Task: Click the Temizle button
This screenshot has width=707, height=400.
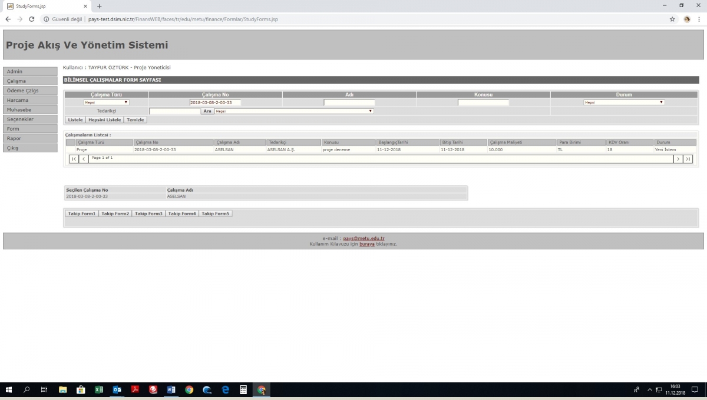Action: [135, 119]
